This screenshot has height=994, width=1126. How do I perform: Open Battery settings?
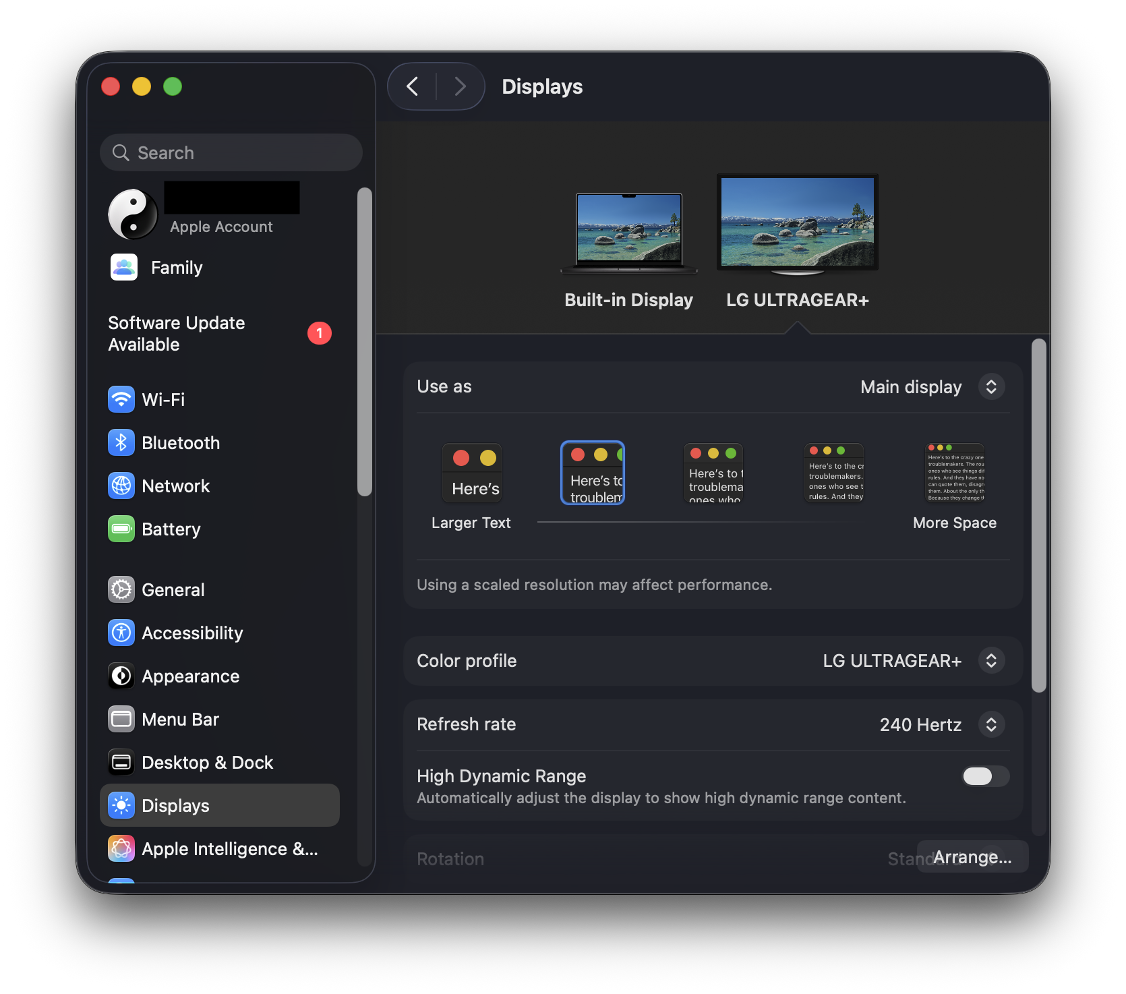click(x=220, y=529)
